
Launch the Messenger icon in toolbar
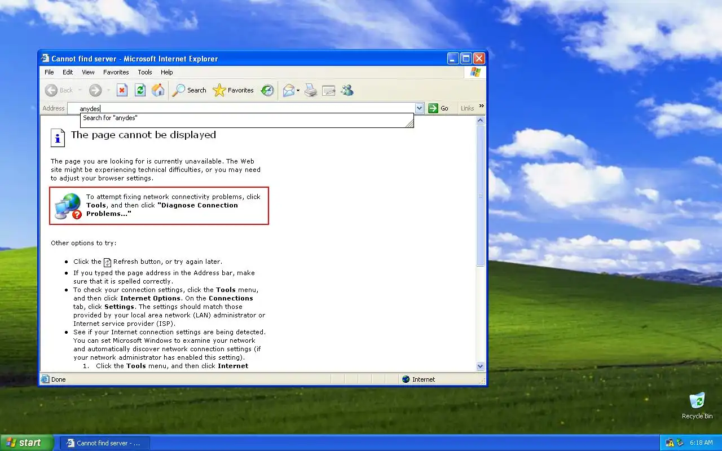coord(347,90)
